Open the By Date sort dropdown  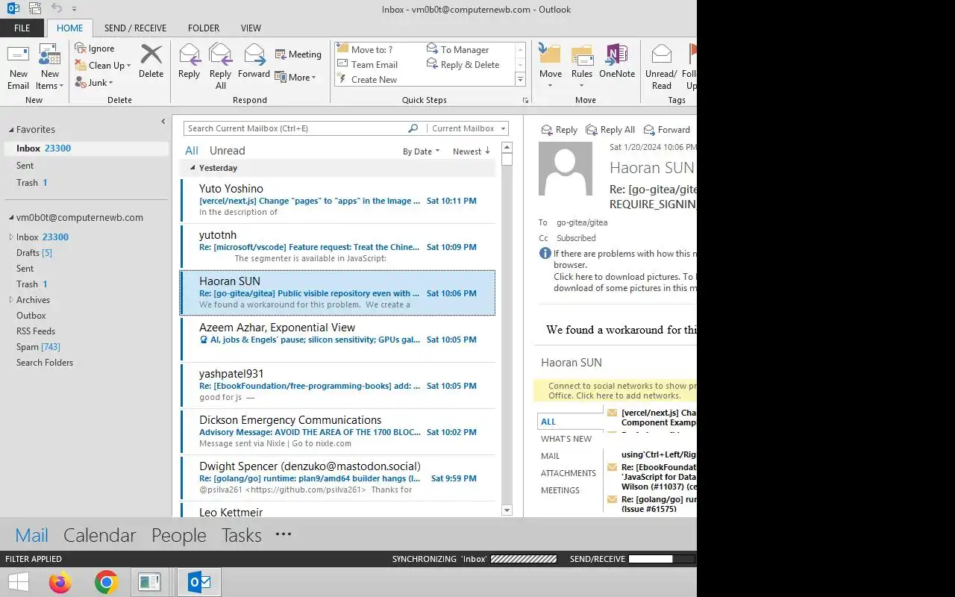(x=421, y=151)
